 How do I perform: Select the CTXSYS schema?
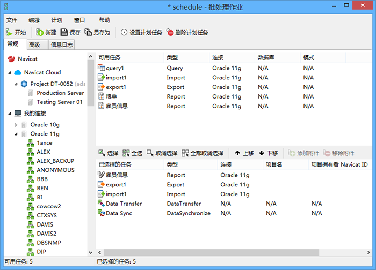point(47,215)
